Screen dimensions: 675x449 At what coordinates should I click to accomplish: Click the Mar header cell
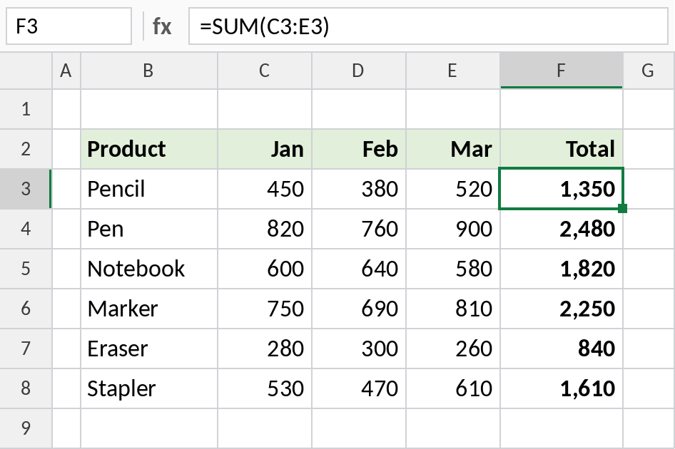pyautogui.click(x=453, y=149)
